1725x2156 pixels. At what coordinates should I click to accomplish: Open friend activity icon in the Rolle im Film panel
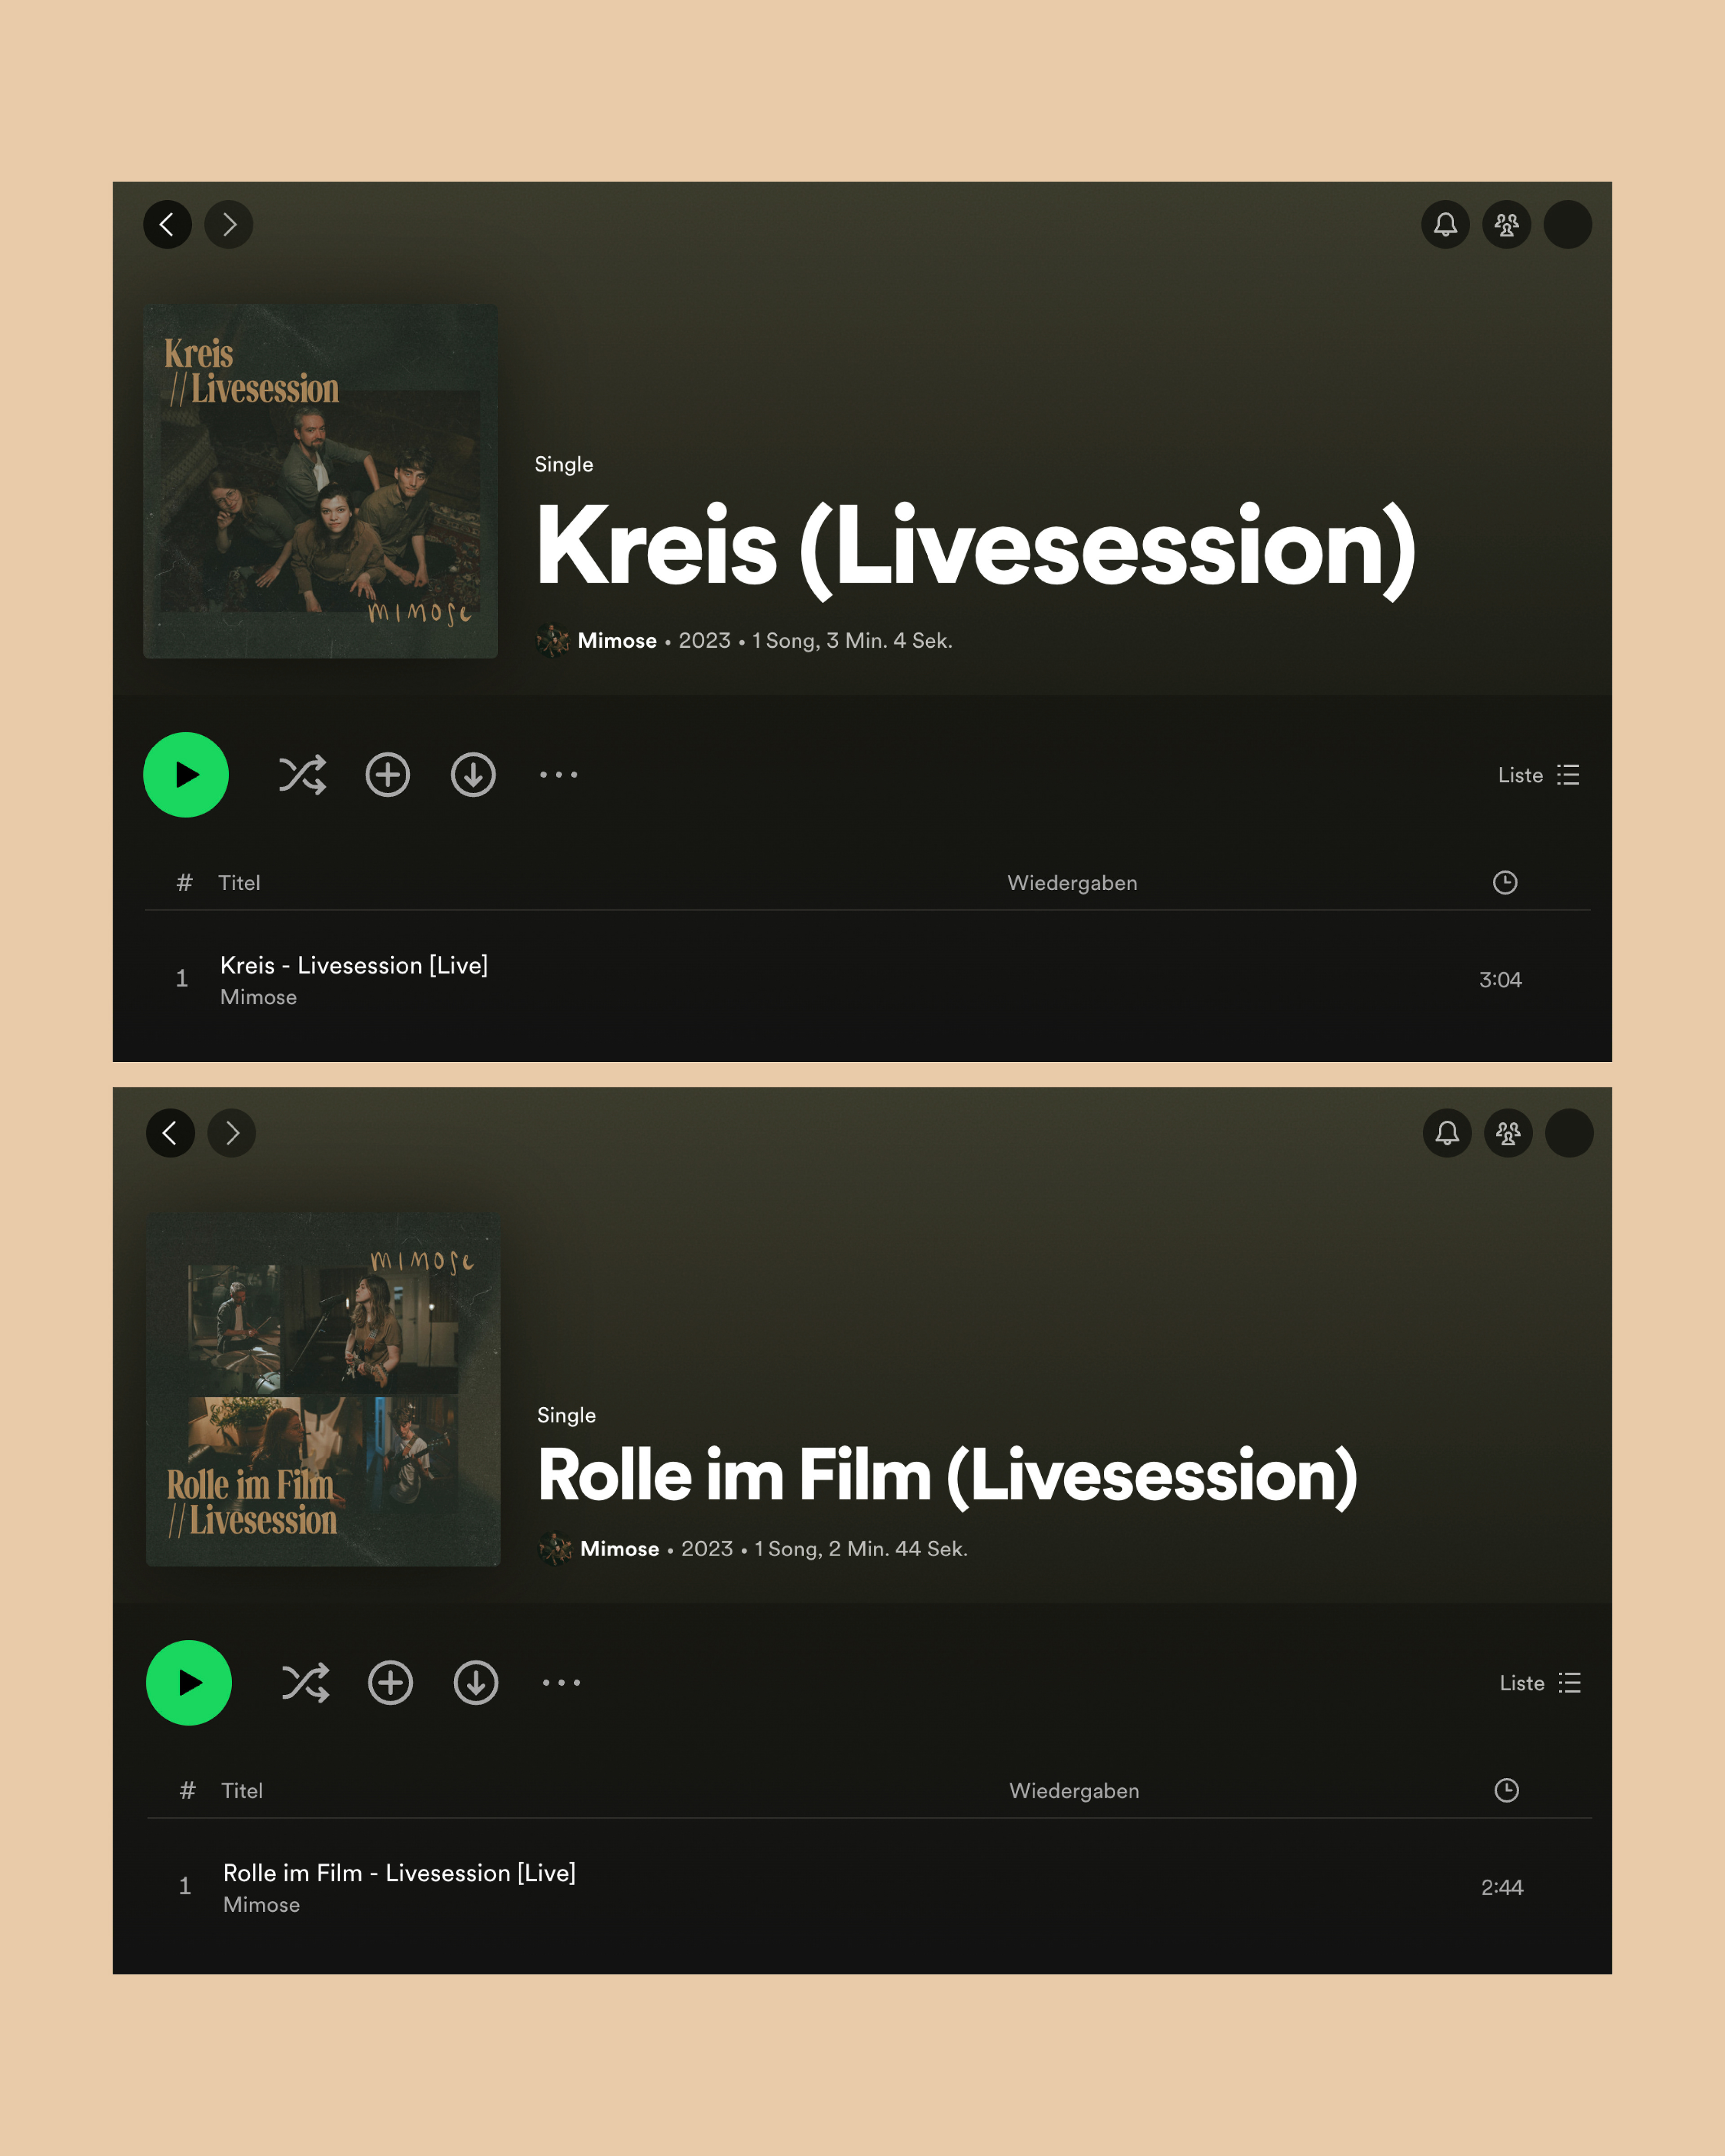pos(1509,1133)
